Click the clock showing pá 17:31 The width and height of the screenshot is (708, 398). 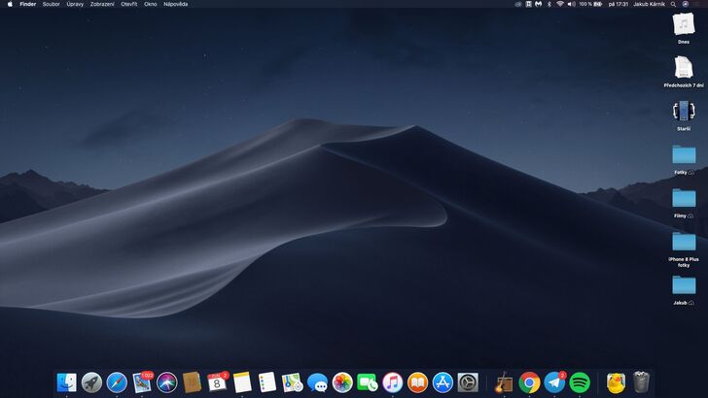619,4
